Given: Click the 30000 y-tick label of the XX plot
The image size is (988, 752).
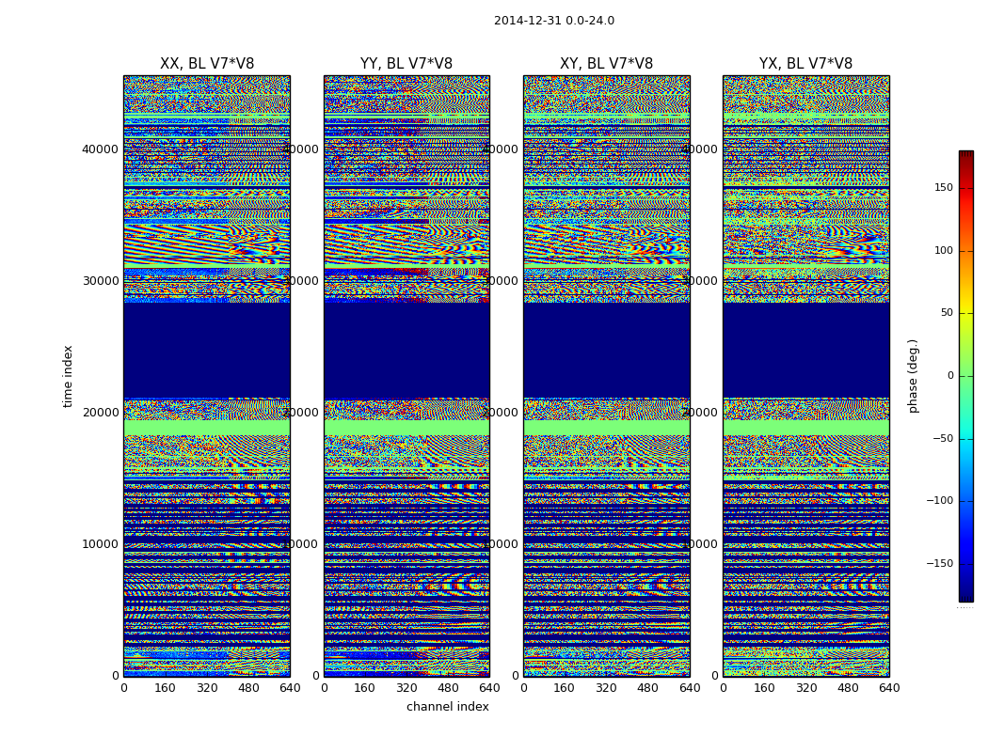Looking at the screenshot, I should tap(100, 281).
